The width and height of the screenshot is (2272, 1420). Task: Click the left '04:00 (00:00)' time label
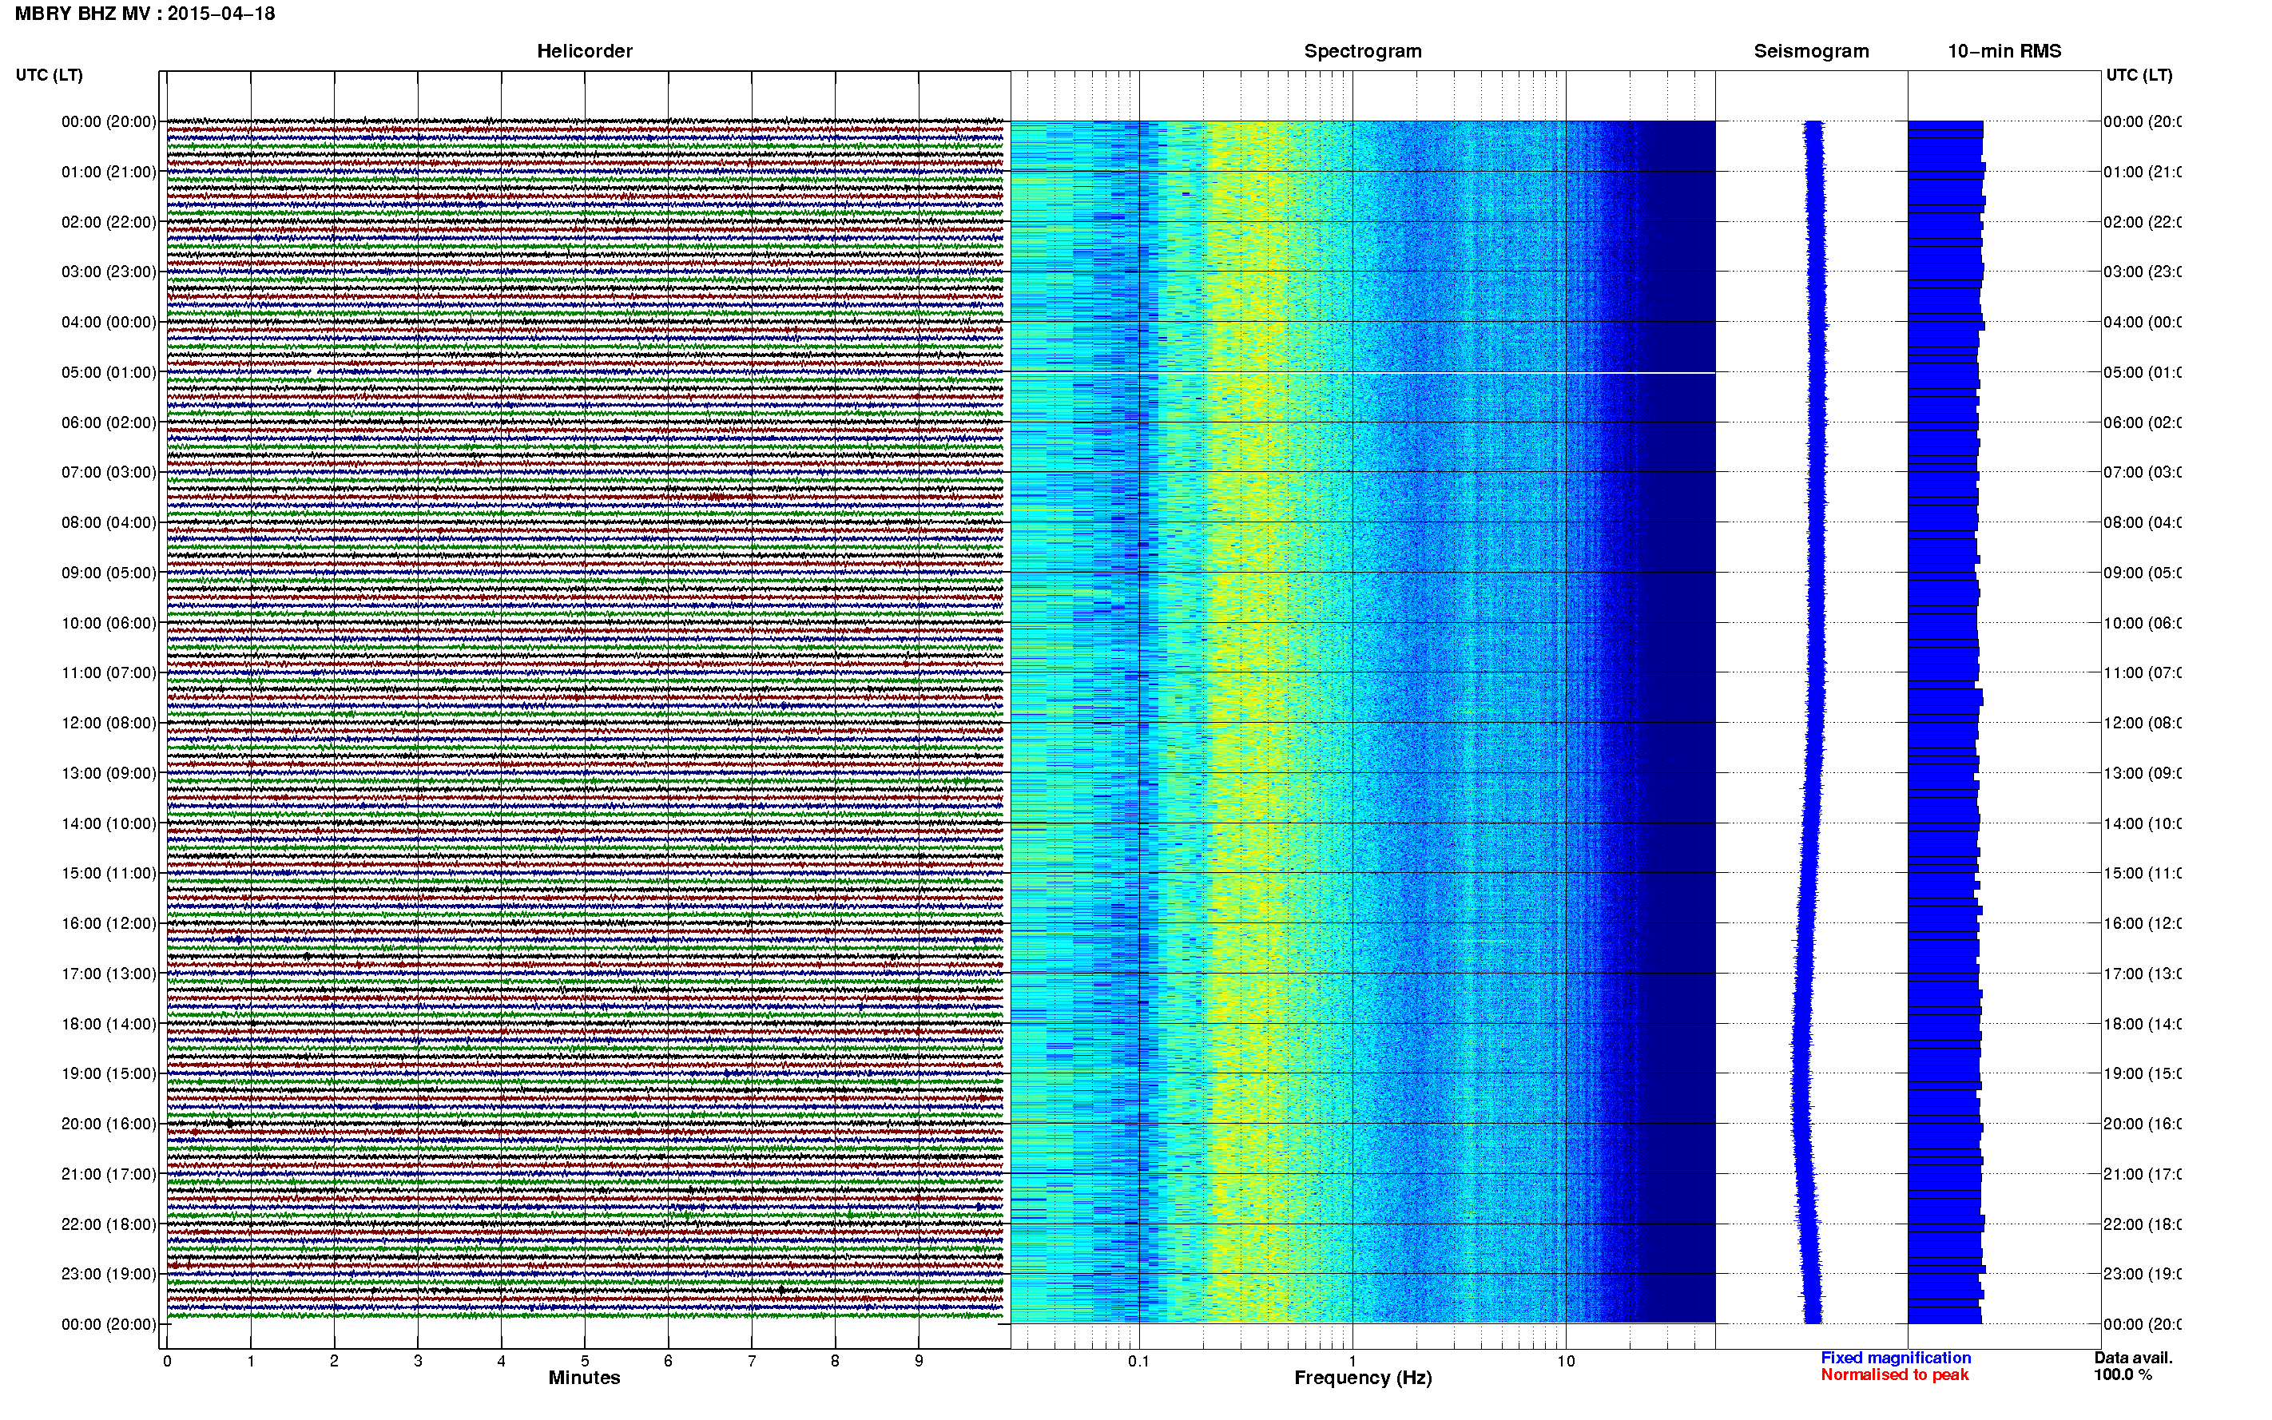pos(109,322)
